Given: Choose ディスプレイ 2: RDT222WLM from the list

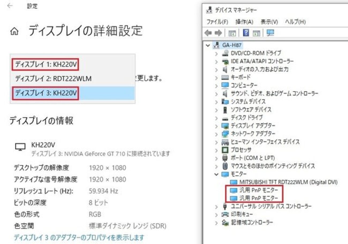Looking at the screenshot, I should point(72,79).
